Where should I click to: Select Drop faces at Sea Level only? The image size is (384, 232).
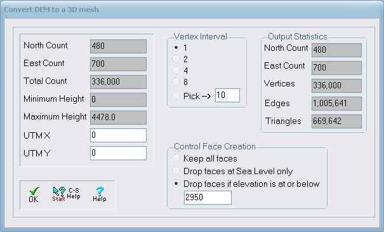pyautogui.click(x=176, y=171)
